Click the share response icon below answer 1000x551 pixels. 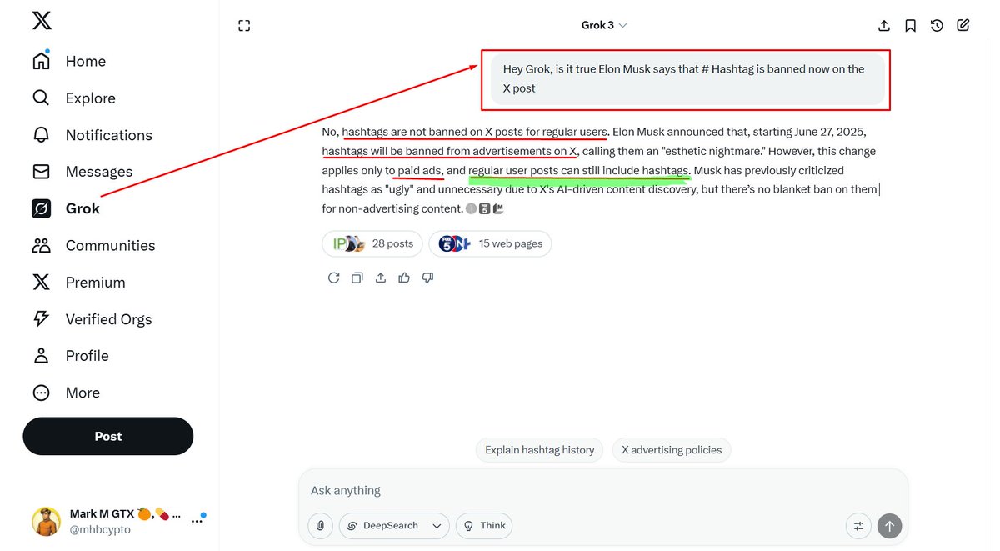click(381, 278)
